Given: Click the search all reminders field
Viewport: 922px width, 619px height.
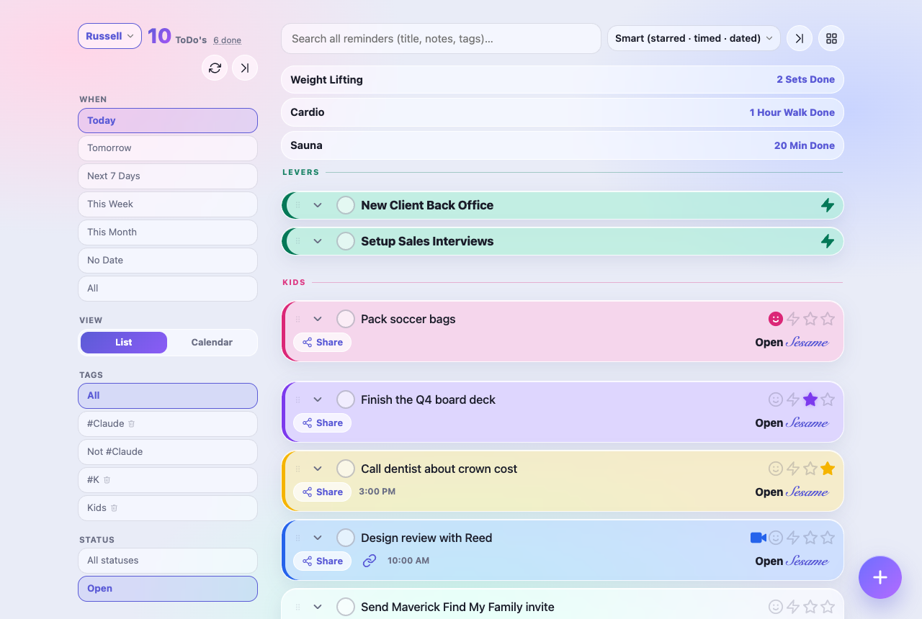Looking at the screenshot, I should point(441,38).
